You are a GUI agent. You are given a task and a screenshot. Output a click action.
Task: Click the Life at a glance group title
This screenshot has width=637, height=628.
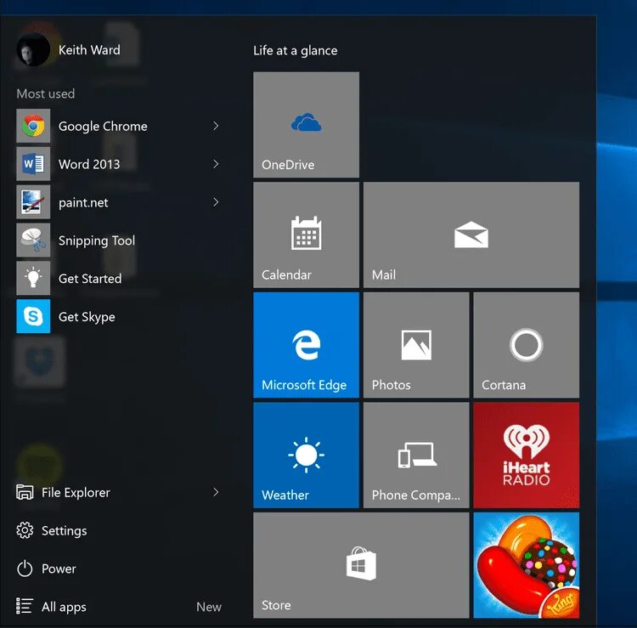click(296, 51)
